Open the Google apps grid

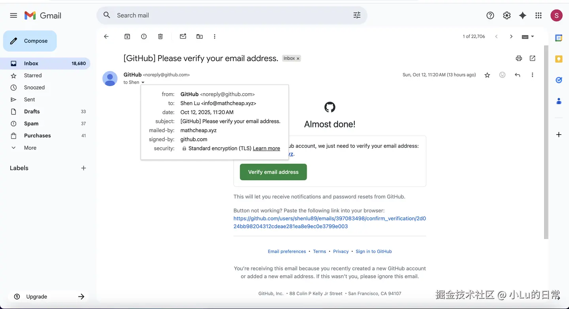coord(538,15)
